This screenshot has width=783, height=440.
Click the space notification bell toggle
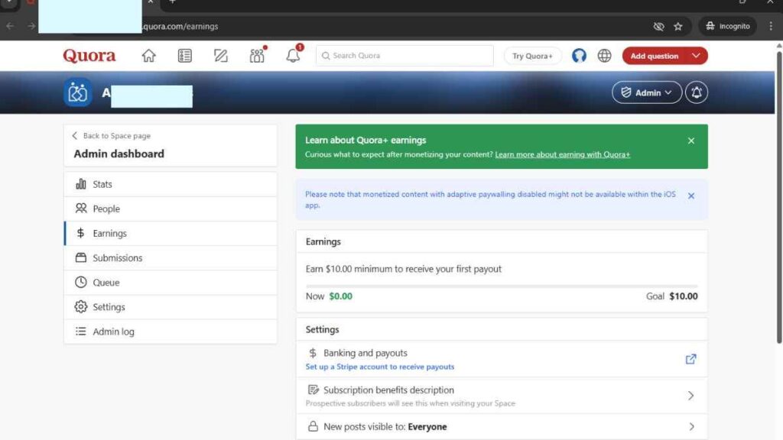tap(695, 92)
